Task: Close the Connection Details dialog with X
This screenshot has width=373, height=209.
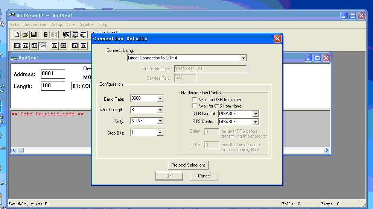Action: 277,38
